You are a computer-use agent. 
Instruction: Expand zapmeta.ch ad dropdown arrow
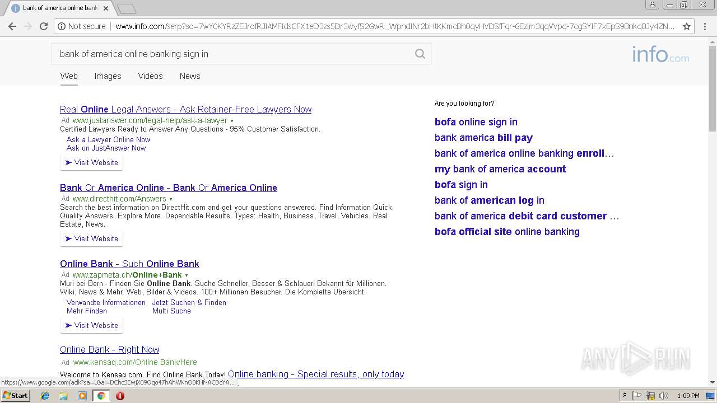pyautogui.click(x=187, y=275)
